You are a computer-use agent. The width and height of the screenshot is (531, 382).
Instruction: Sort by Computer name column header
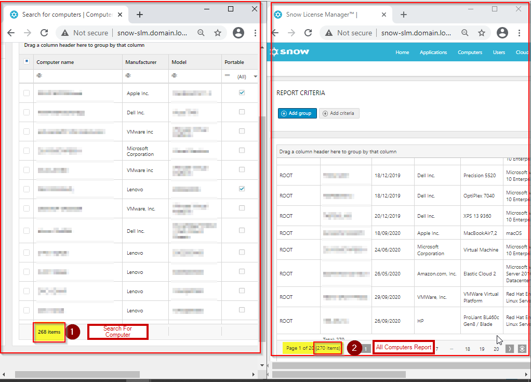[x=55, y=62]
